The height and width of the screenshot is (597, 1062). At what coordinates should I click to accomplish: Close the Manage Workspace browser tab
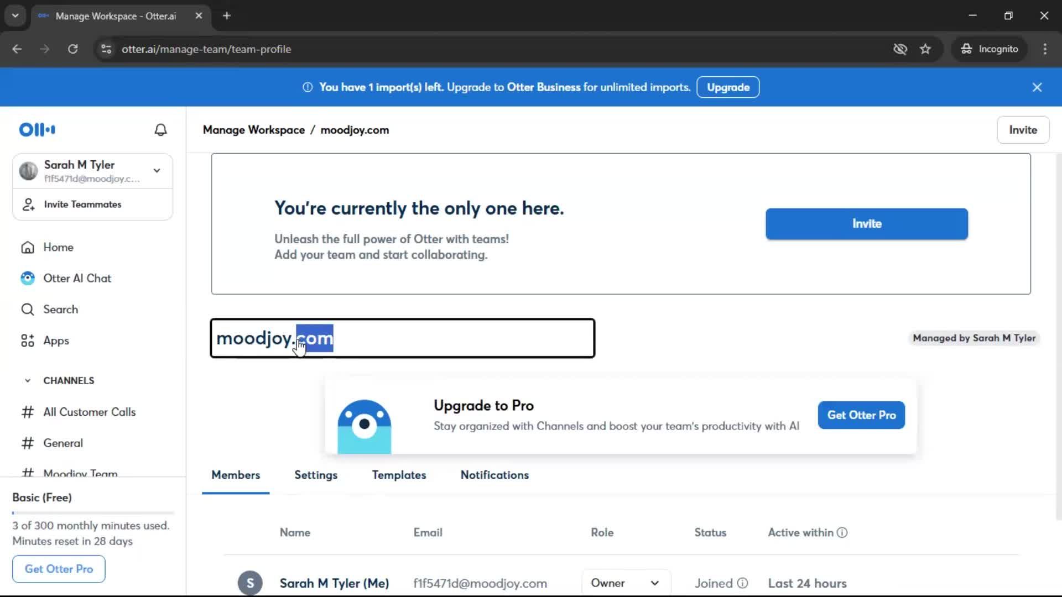199,16
